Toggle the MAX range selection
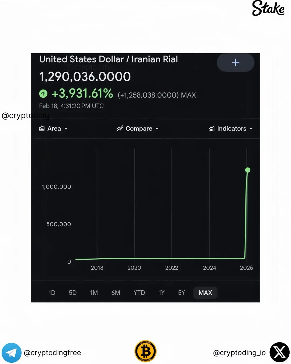The image size is (291, 364). coord(205,293)
